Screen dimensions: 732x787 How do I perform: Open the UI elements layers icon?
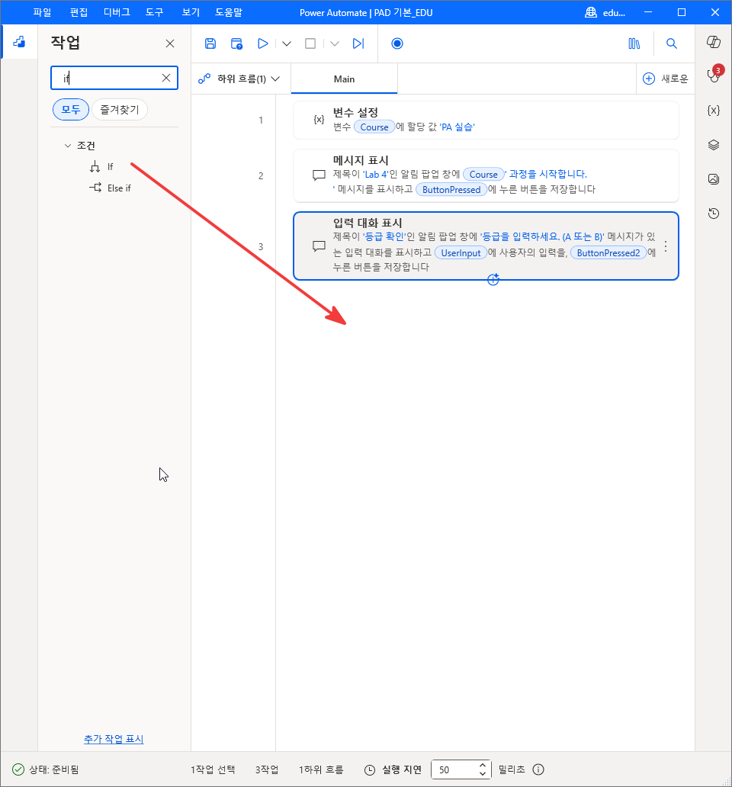(x=714, y=145)
